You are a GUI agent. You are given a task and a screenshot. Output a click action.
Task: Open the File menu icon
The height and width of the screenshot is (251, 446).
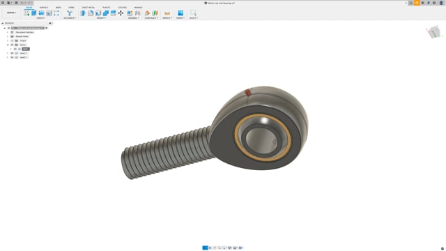pyautogui.click(x=9, y=3)
